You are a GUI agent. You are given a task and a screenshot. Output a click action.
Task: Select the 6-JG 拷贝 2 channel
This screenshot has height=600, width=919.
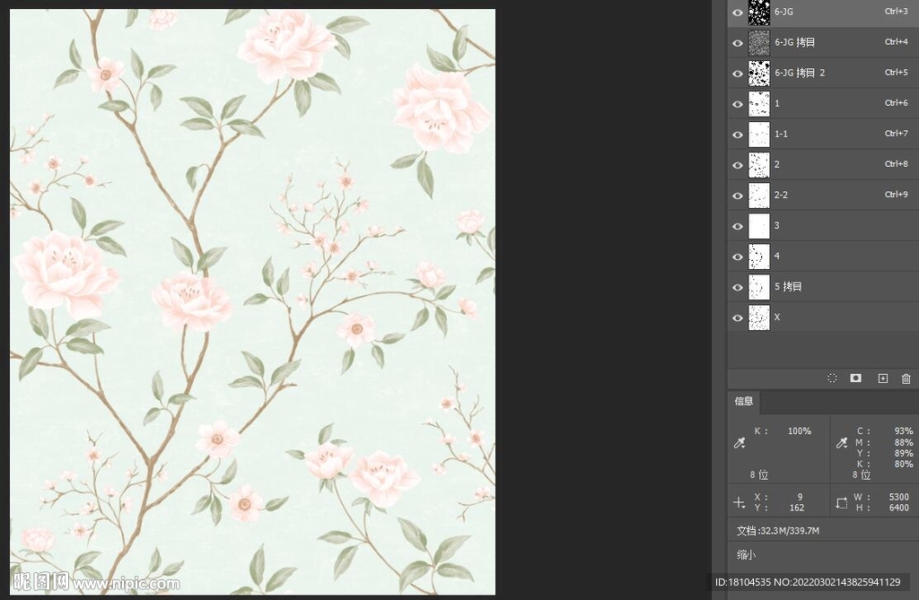[826, 73]
